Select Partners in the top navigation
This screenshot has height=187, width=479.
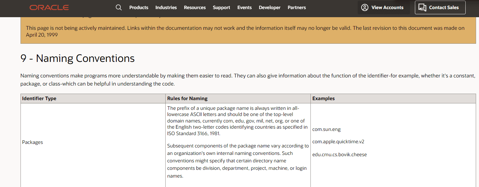click(297, 7)
